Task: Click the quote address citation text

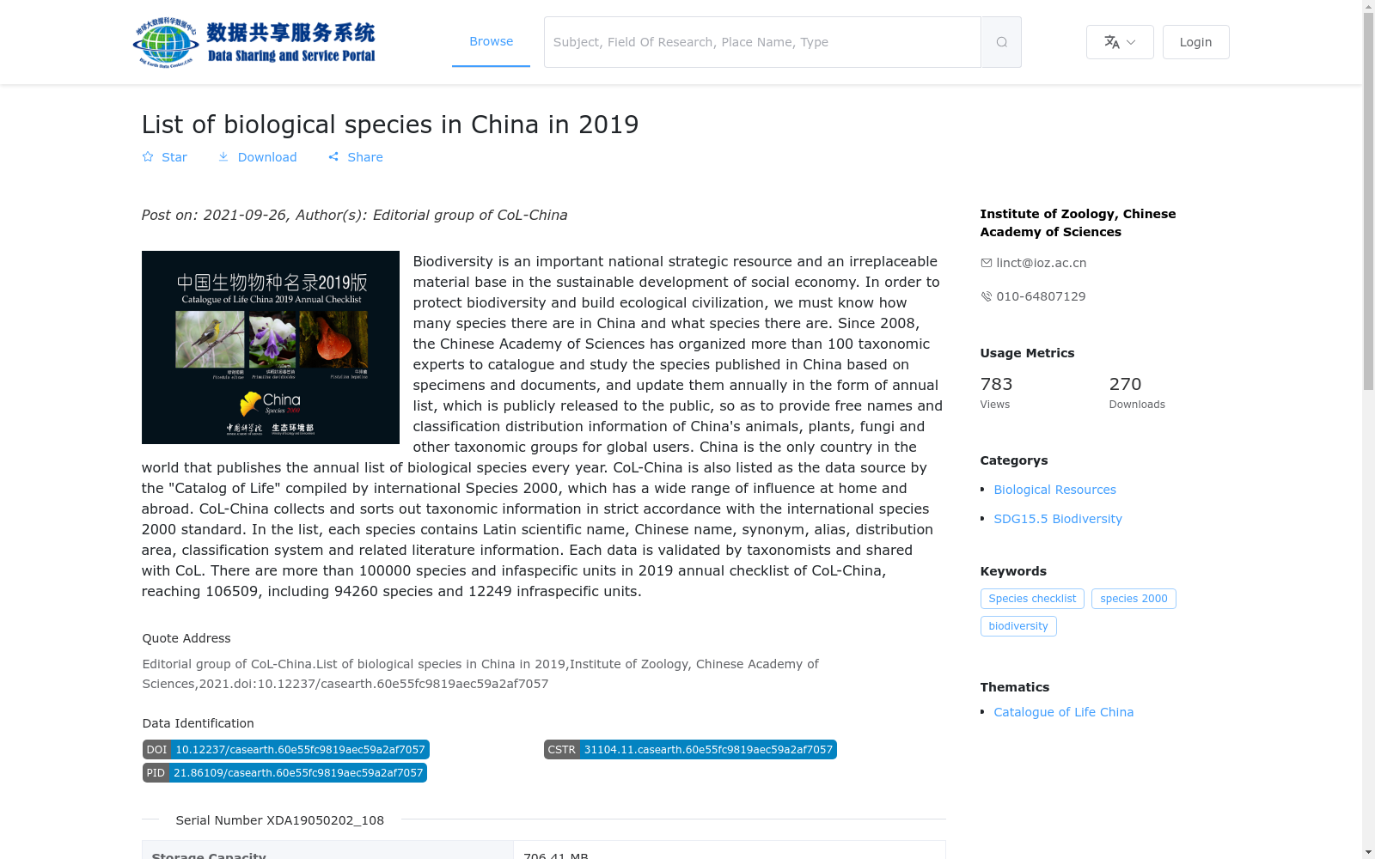Action: 480,674
